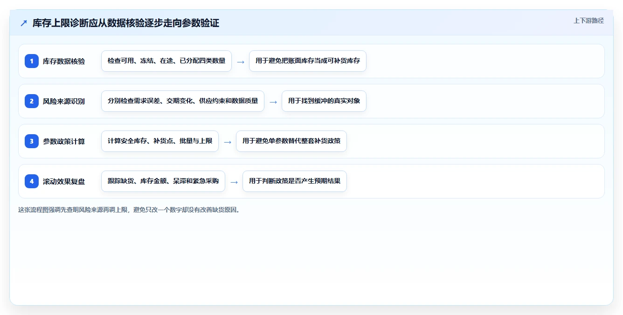This screenshot has width=623, height=315.
Task: Click the step 4 number badge
Action: tap(32, 181)
